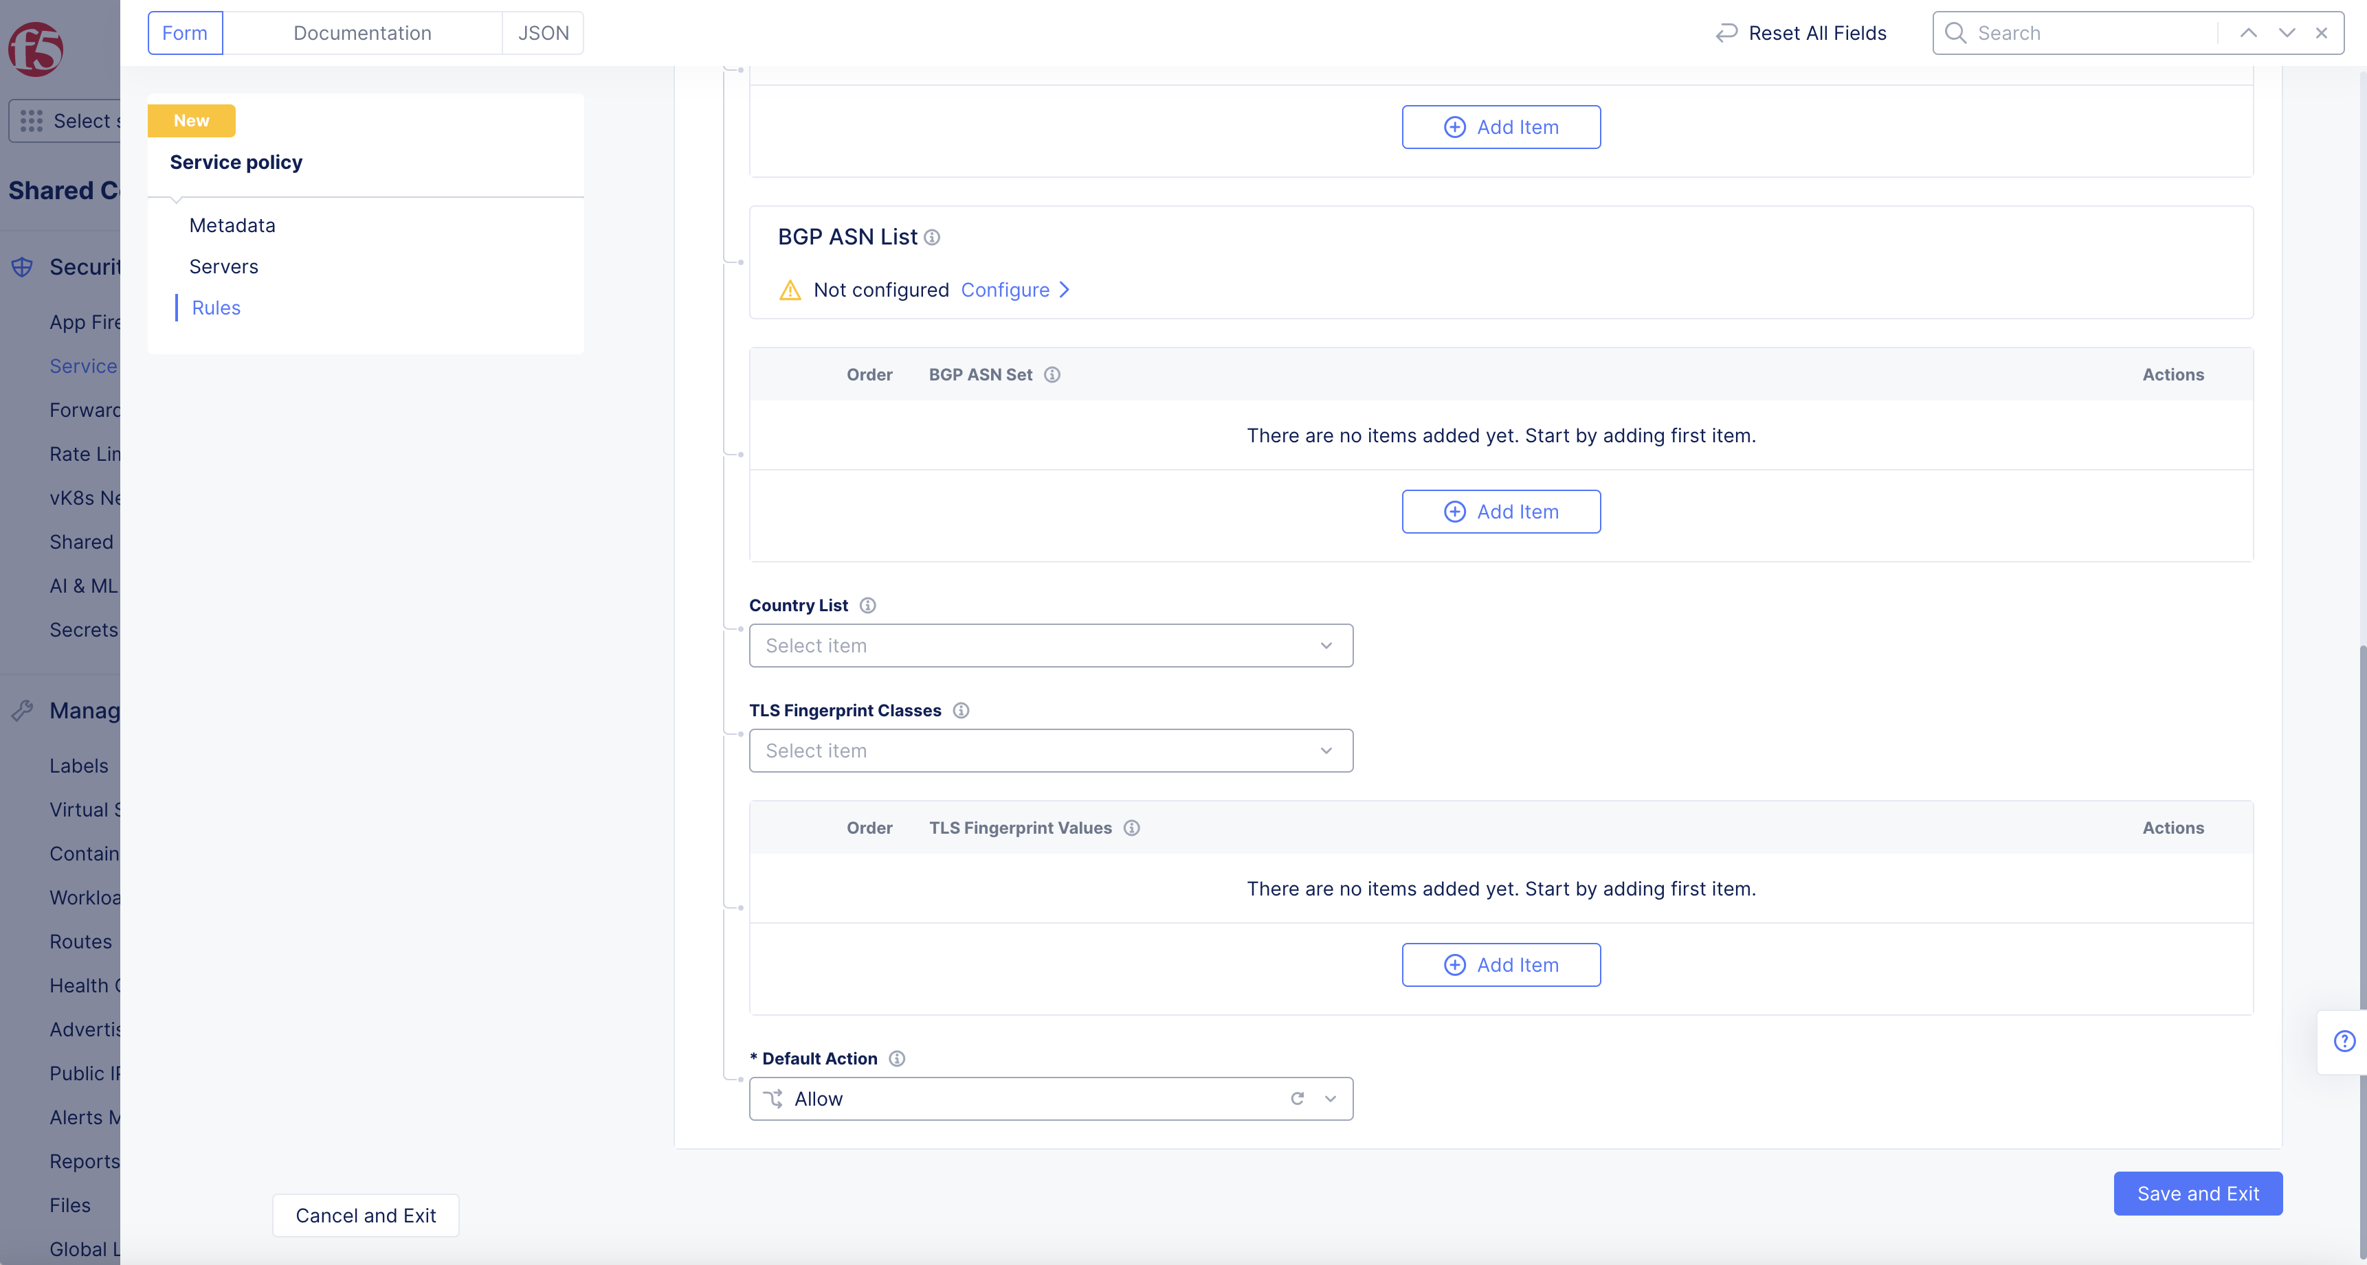This screenshot has width=2367, height=1265.
Task: Click BGP ASN List info icon
Action: (x=932, y=238)
